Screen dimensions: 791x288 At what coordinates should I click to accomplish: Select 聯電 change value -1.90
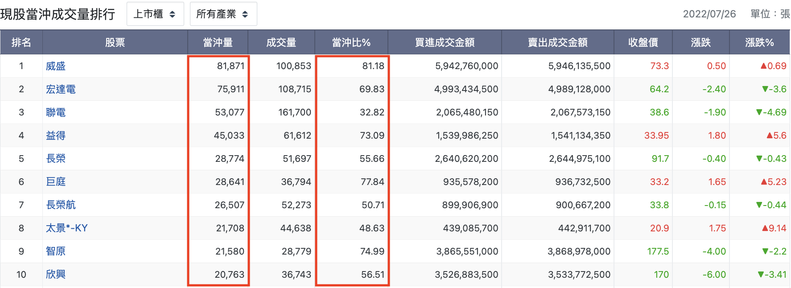[715, 112]
